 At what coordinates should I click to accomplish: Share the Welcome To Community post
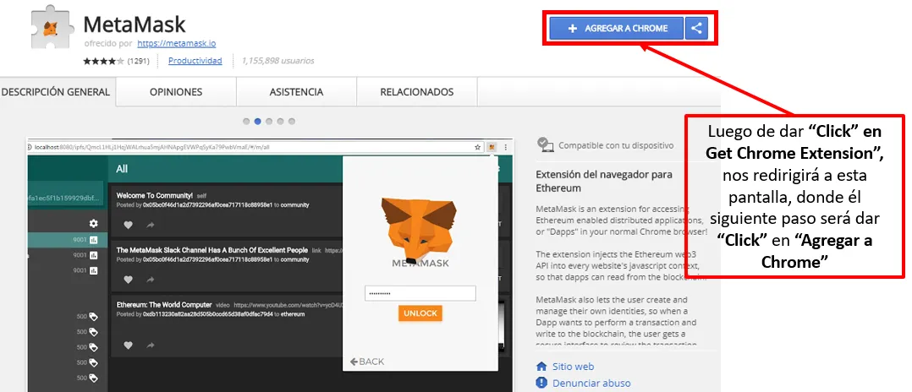tap(150, 224)
